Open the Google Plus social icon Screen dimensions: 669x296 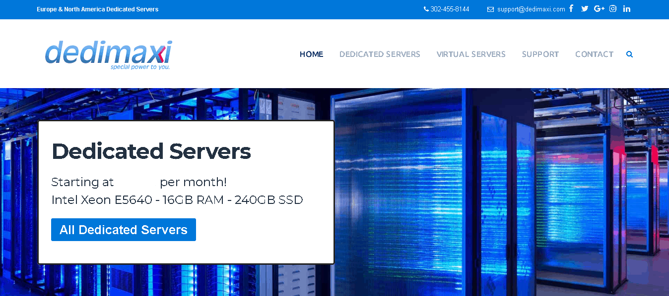(599, 8)
